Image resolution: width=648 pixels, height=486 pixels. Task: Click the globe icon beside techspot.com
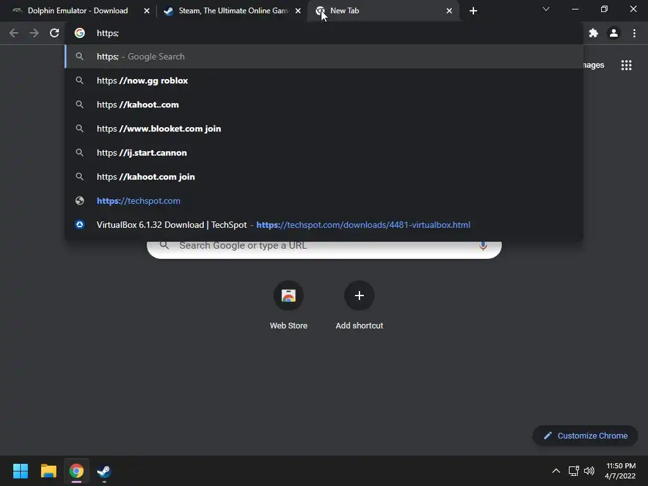pyautogui.click(x=80, y=201)
